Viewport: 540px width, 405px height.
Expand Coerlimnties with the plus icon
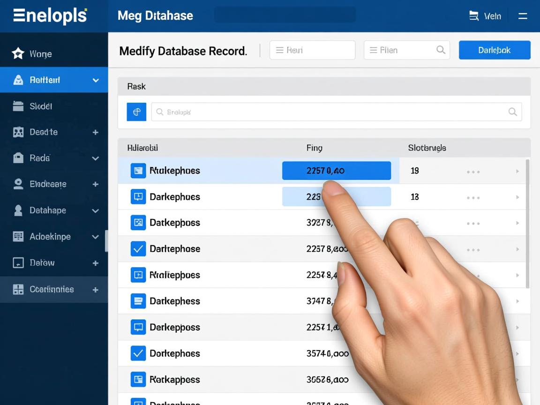pyautogui.click(x=96, y=290)
